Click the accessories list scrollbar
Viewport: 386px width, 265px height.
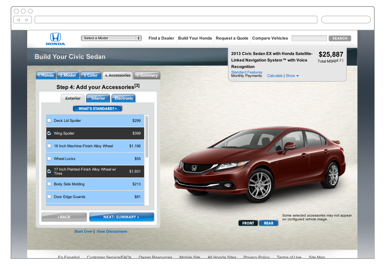(x=147, y=136)
